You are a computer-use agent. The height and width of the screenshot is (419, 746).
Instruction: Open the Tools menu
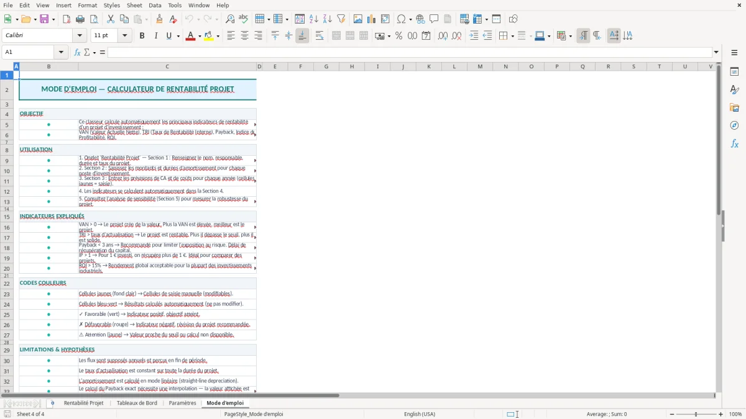tap(175, 5)
